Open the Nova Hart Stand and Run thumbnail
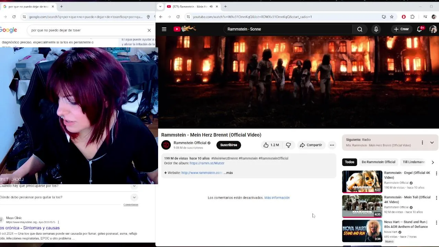The width and height of the screenshot is (439, 247). coord(362,231)
